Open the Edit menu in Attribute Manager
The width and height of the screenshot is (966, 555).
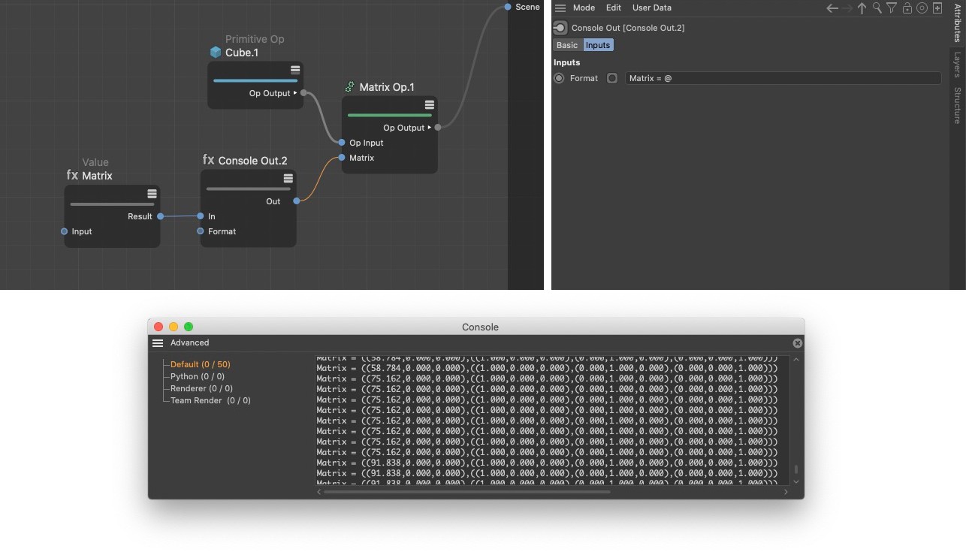coord(614,8)
